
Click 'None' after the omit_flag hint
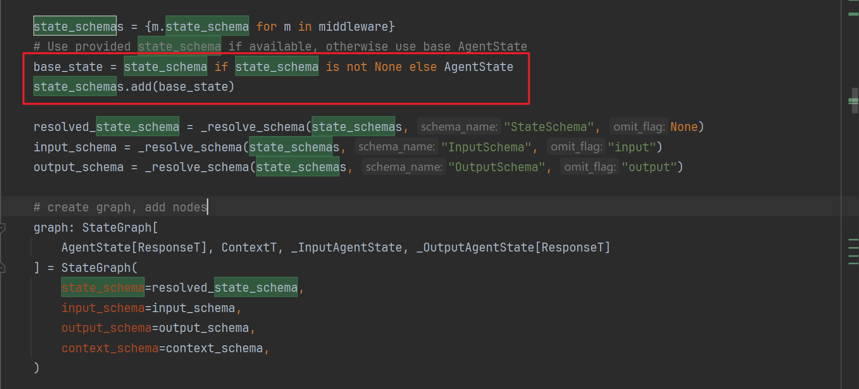pos(684,127)
